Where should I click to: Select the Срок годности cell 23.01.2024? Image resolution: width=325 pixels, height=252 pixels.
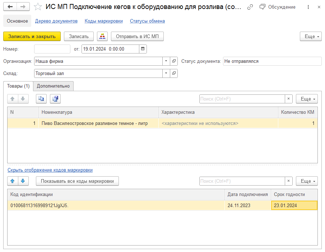(x=294, y=205)
